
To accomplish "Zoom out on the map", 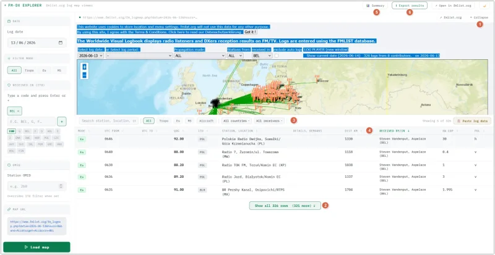I will [84, 75].
